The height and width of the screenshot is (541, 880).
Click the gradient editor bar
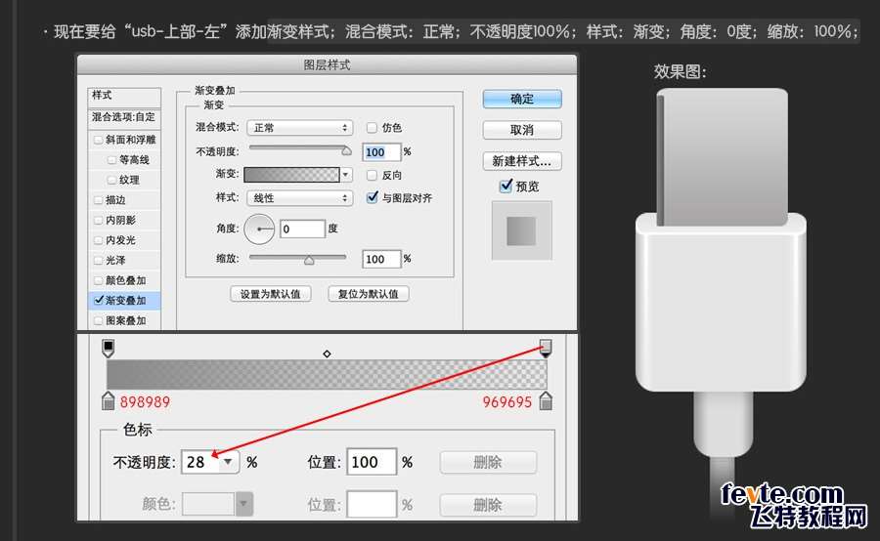pyautogui.click(x=327, y=374)
